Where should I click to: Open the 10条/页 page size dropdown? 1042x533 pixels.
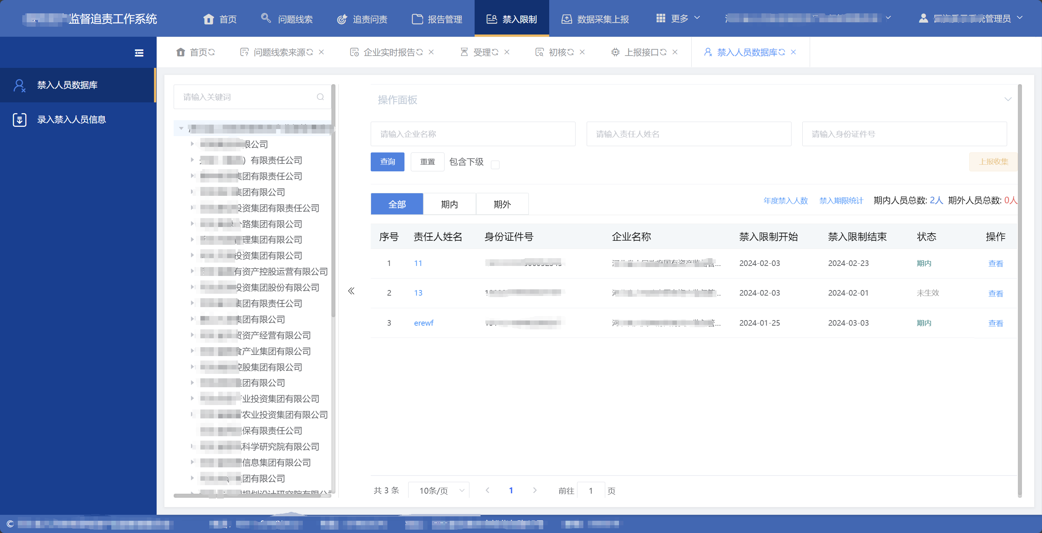(439, 491)
